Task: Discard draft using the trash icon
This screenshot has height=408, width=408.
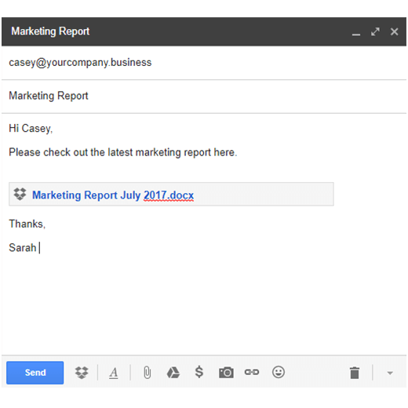Action: pos(355,373)
